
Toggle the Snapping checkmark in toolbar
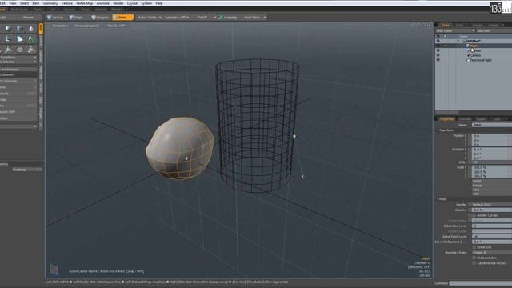[x=222, y=17]
